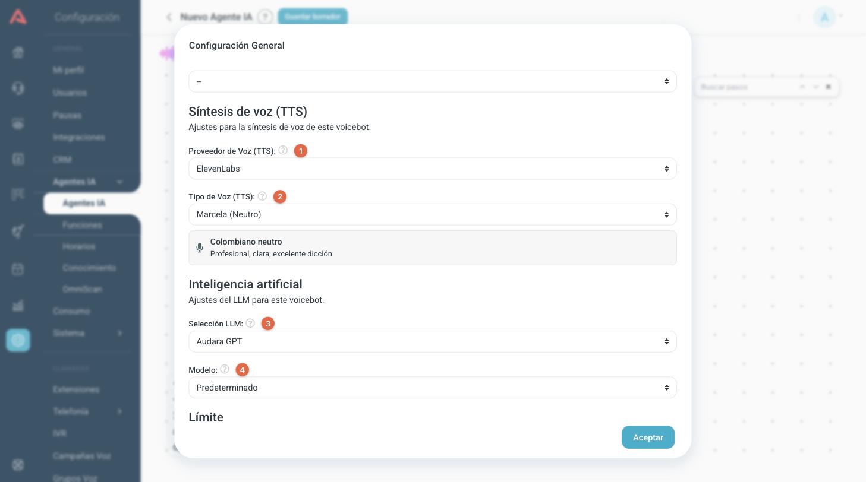
Task: Open Mi perfil settings
Action: pos(68,70)
